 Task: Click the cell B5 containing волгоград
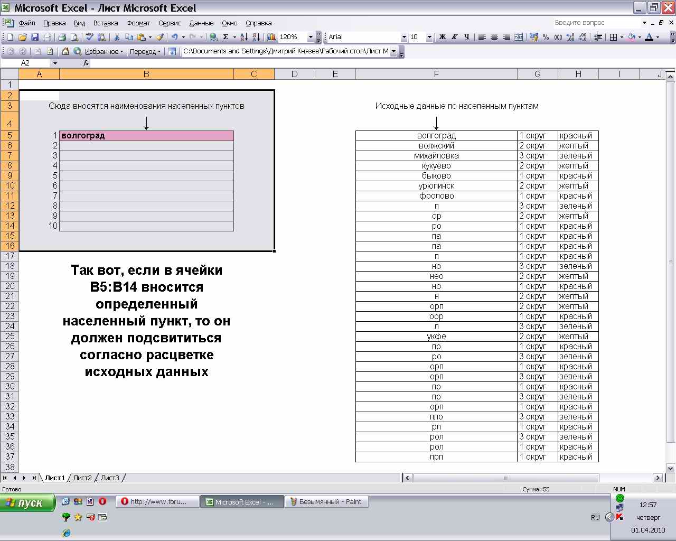point(146,136)
